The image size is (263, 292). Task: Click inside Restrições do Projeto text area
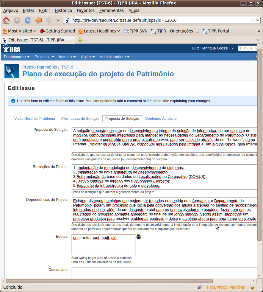164,177
